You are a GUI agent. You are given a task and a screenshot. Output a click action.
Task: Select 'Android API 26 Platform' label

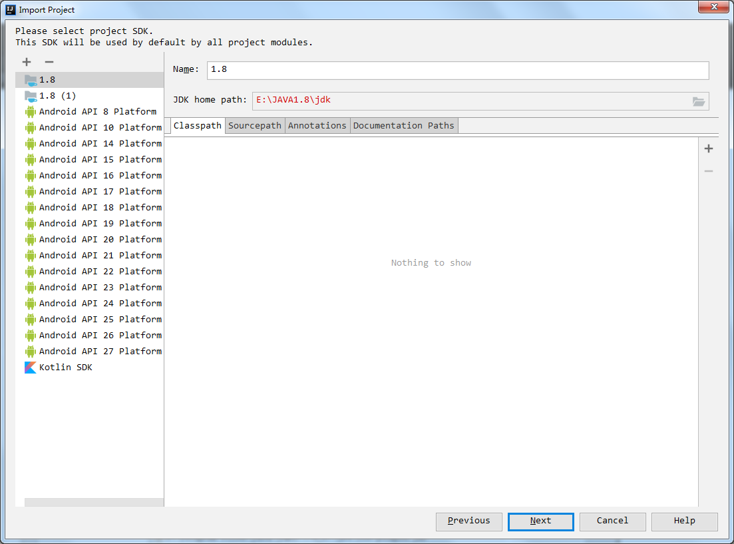(x=100, y=335)
